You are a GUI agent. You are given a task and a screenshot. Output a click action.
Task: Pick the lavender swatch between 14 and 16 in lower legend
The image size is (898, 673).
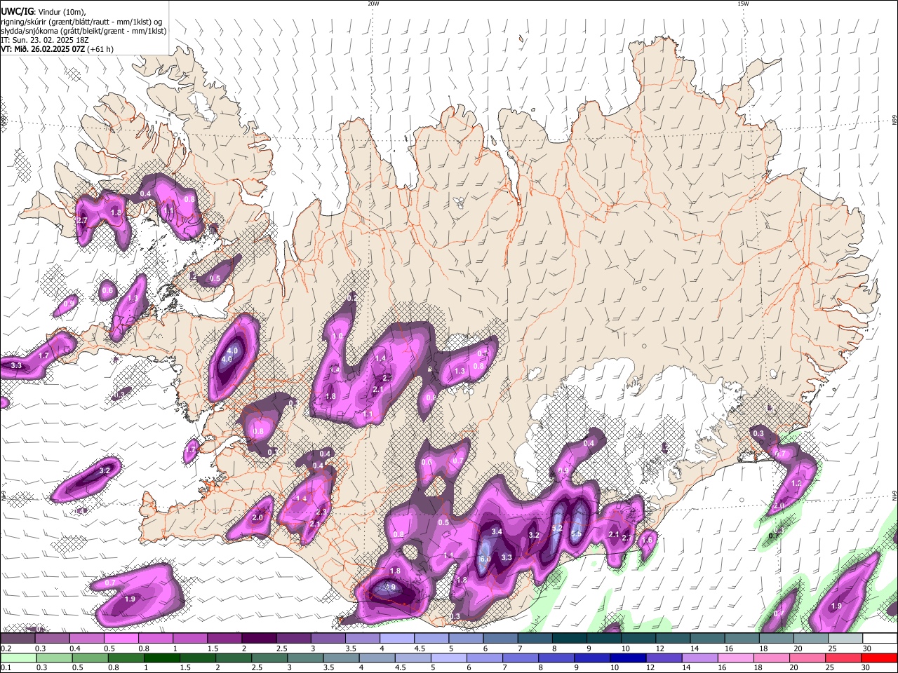tap(699, 658)
